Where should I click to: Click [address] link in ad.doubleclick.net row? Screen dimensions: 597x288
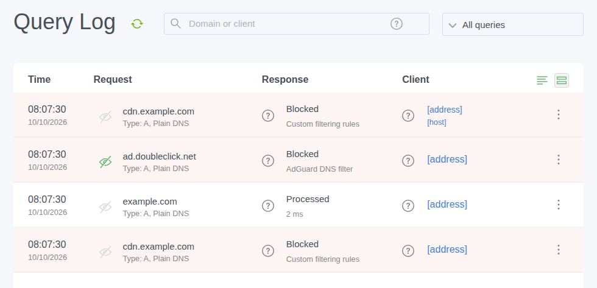click(447, 159)
